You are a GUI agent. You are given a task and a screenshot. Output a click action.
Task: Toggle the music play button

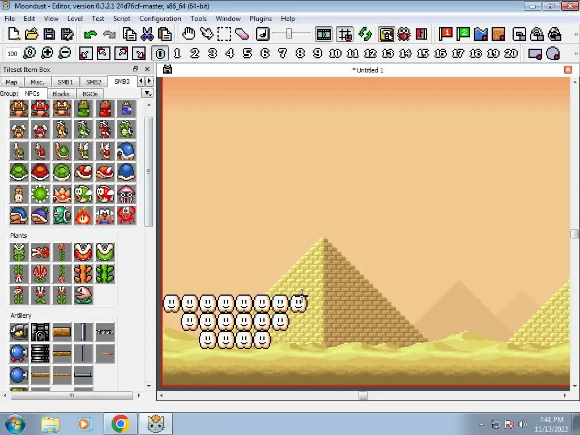(x=263, y=34)
